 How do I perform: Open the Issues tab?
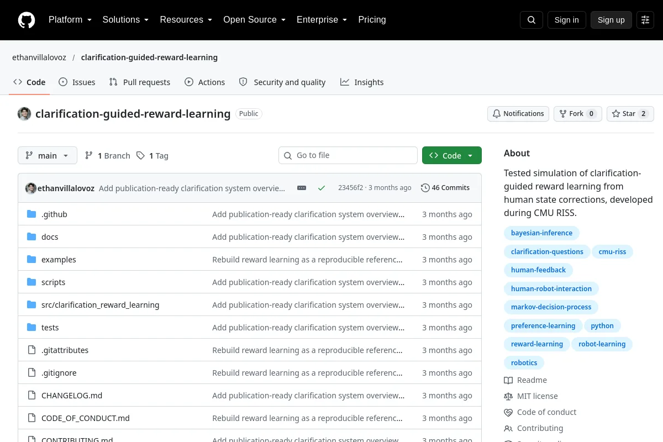pos(77,82)
